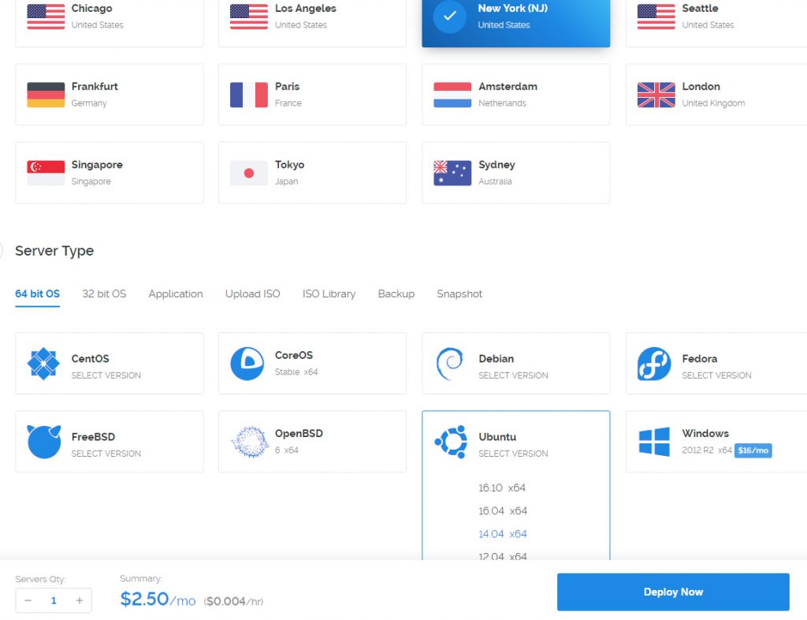Image resolution: width=807 pixels, height=620 pixels.
Task: Pick the Singapore flag icon
Action: pyautogui.click(x=46, y=173)
